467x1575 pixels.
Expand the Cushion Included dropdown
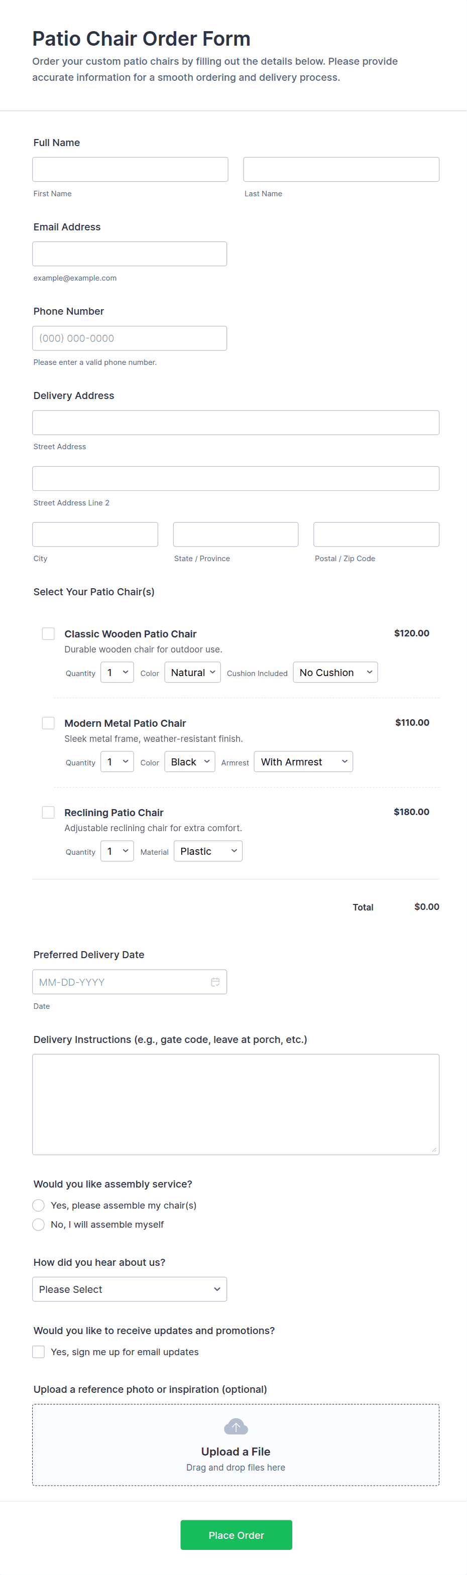click(x=335, y=673)
